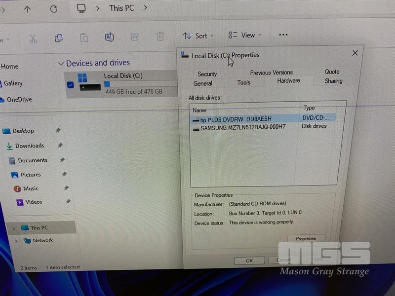Click the Delete trash can icon
The height and width of the screenshot is (296, 395).
point(160,36)
